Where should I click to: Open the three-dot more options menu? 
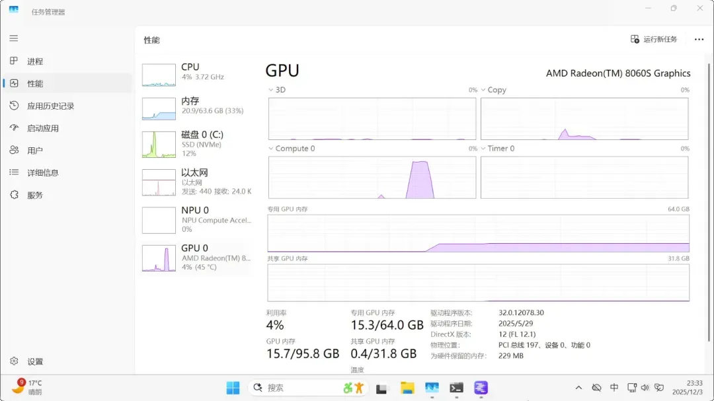(x=699, y=40)
